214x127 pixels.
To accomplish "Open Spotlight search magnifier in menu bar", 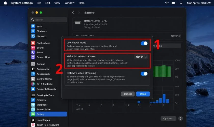I will click(181, 3).
